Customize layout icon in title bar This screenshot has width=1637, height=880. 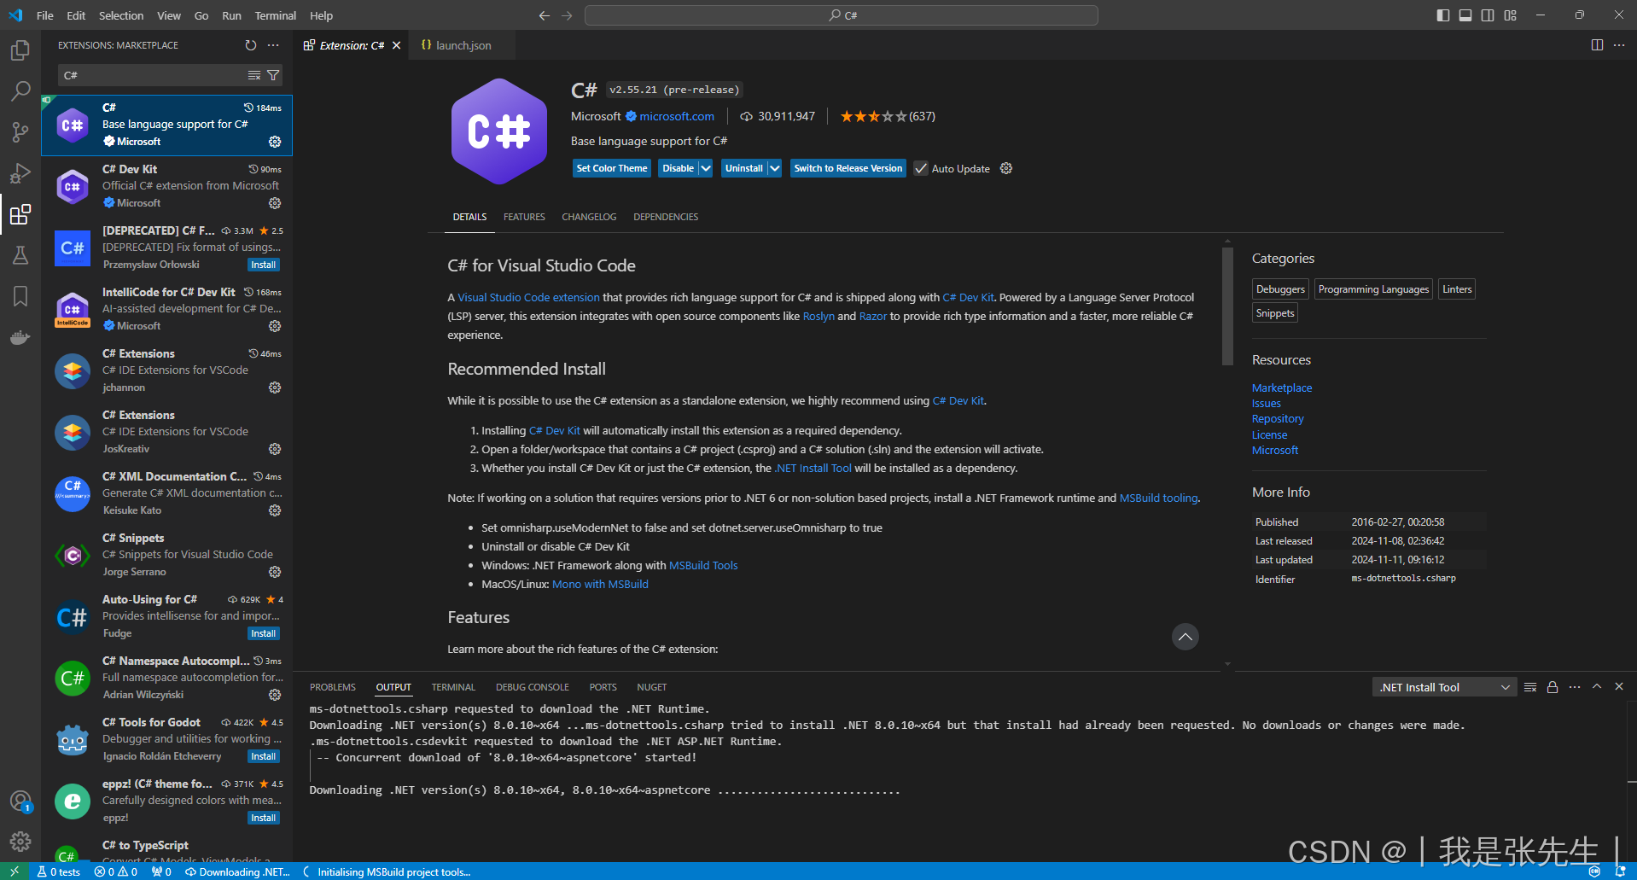tap(1511, 15)
